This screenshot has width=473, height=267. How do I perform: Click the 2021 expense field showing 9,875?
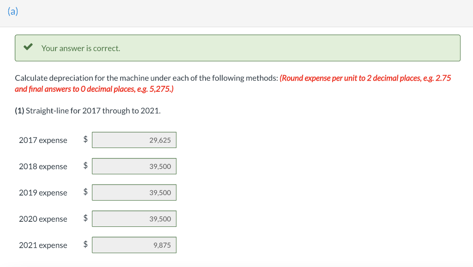(134, 245)
